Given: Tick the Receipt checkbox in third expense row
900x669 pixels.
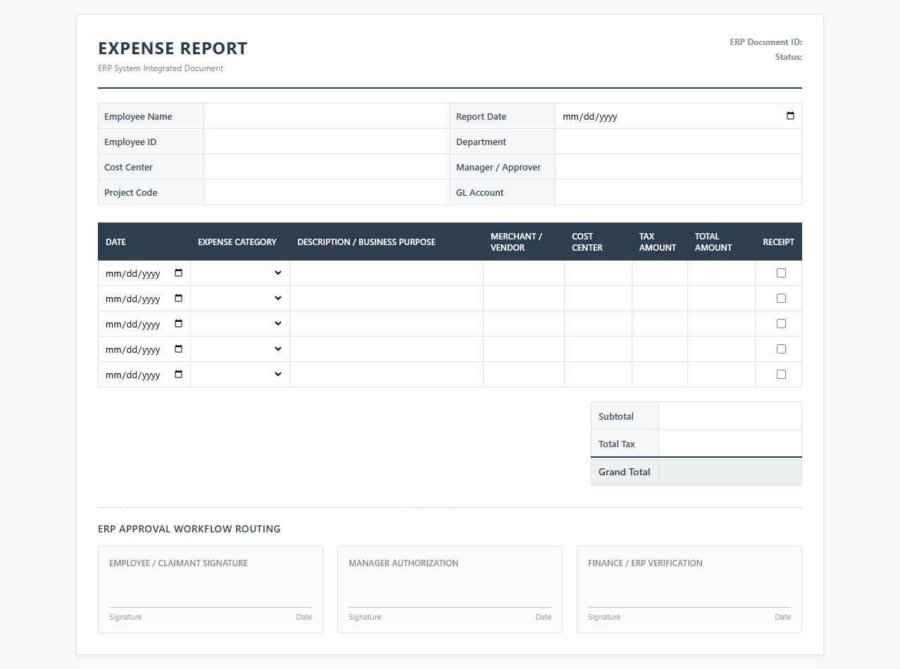Looking at the screenshot, I should [x=781, y=324].
